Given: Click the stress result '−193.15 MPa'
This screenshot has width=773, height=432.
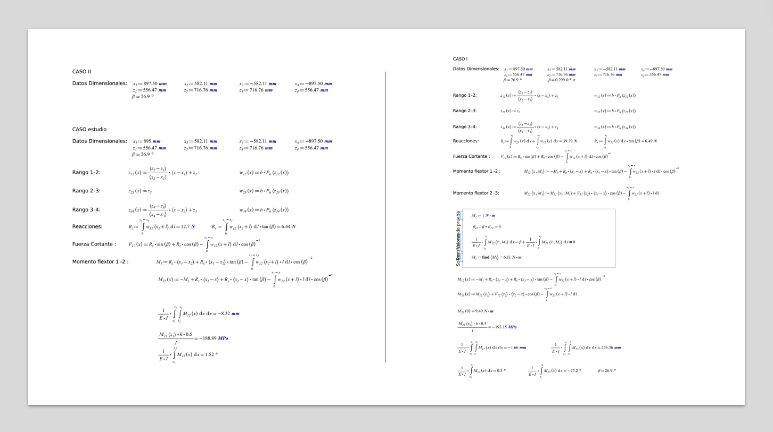Looking at the screenshot, I should (503, 327).
